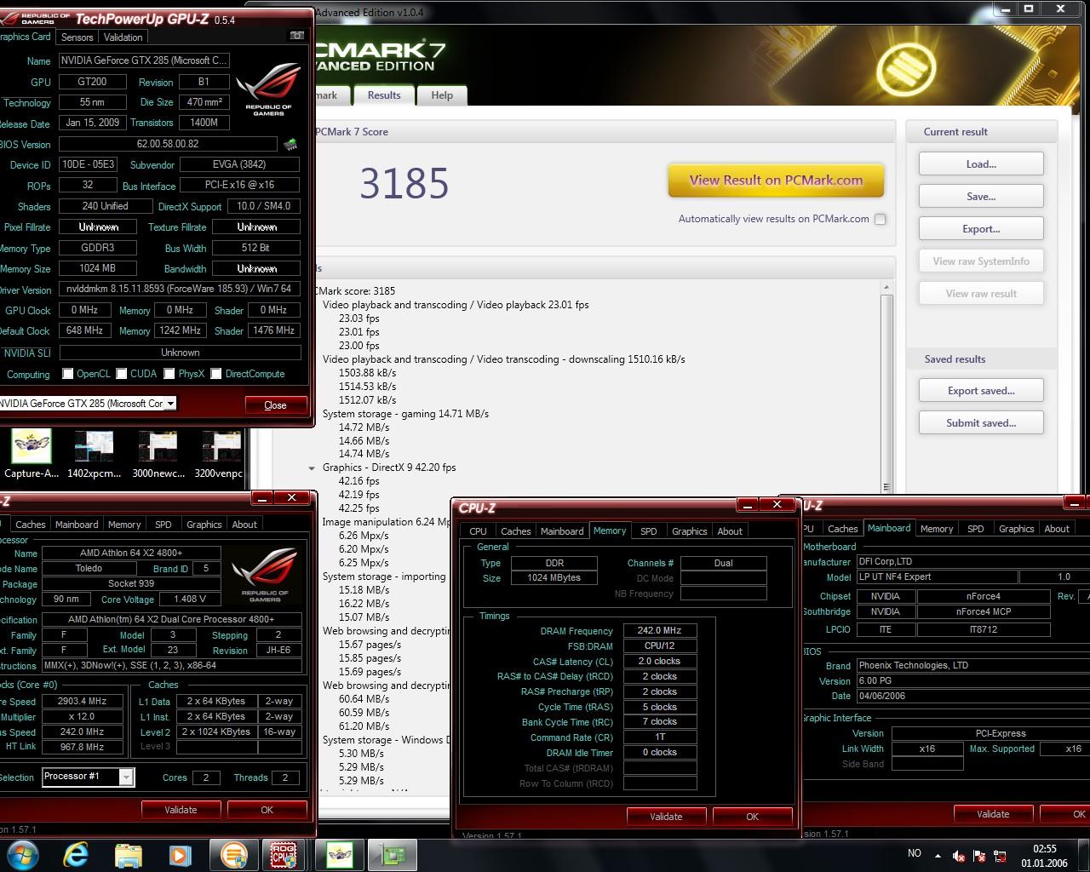Click Export saved... button
This screenshot has height=872, width=1090.
pos(981,391)
